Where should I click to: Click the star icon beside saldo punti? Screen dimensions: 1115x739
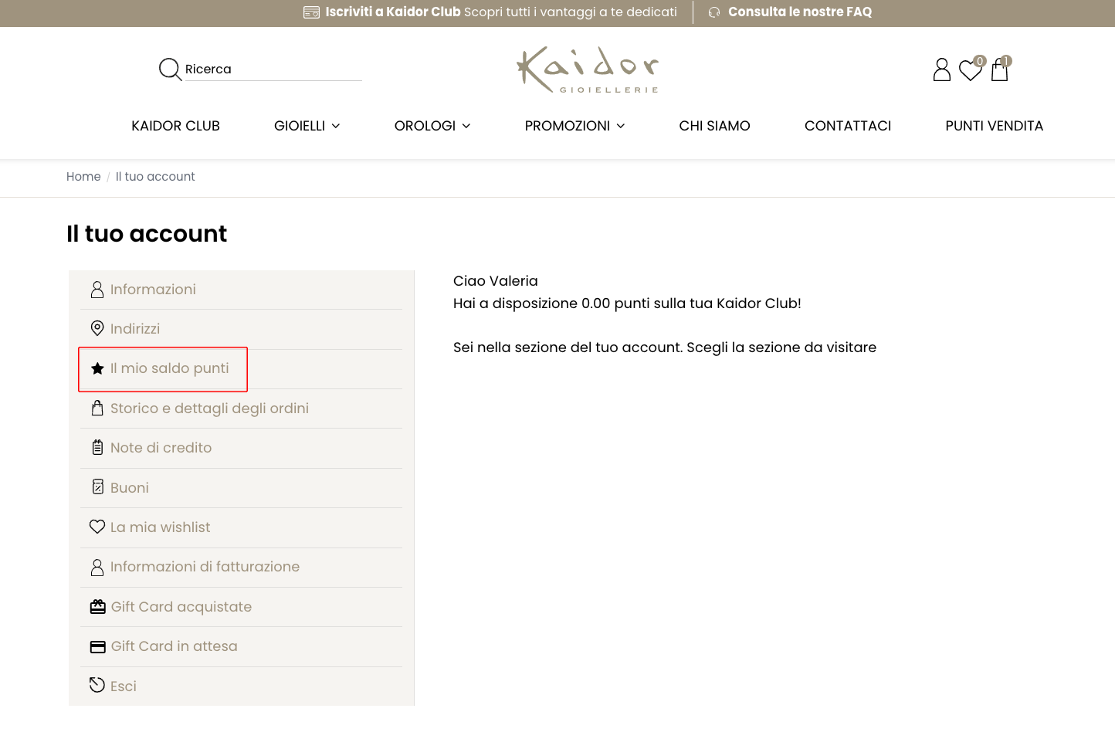[97, 368]
